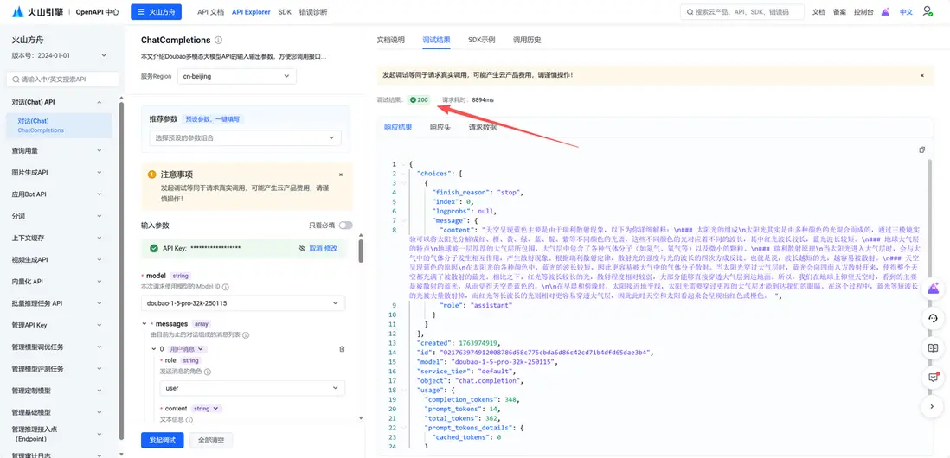Open the purple AI assistant floating button
This screenshot has height=458, width=950.
coord(933,289)
